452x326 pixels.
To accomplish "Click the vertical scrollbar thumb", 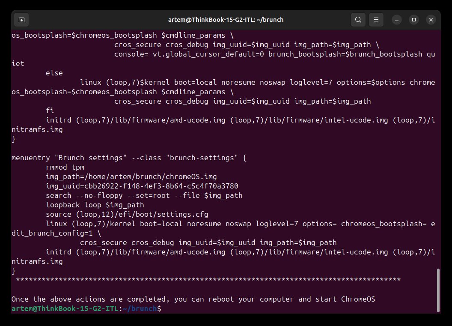I will pyautogui.click(x=438, y=290).
